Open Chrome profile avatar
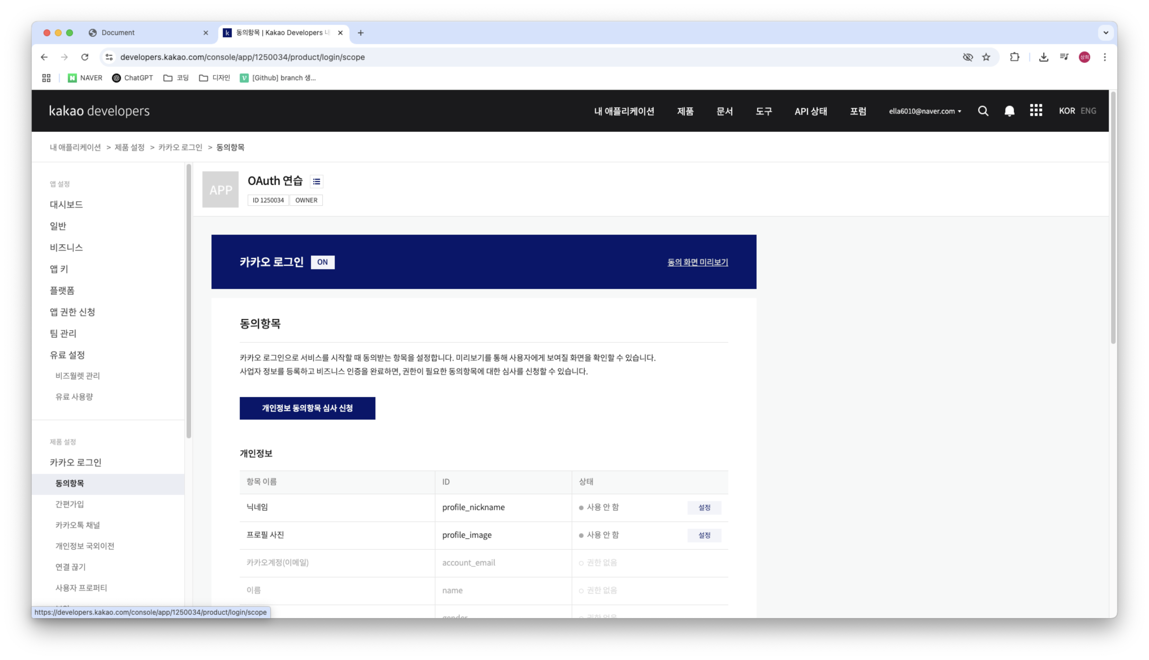 [x=1085, y=57]
